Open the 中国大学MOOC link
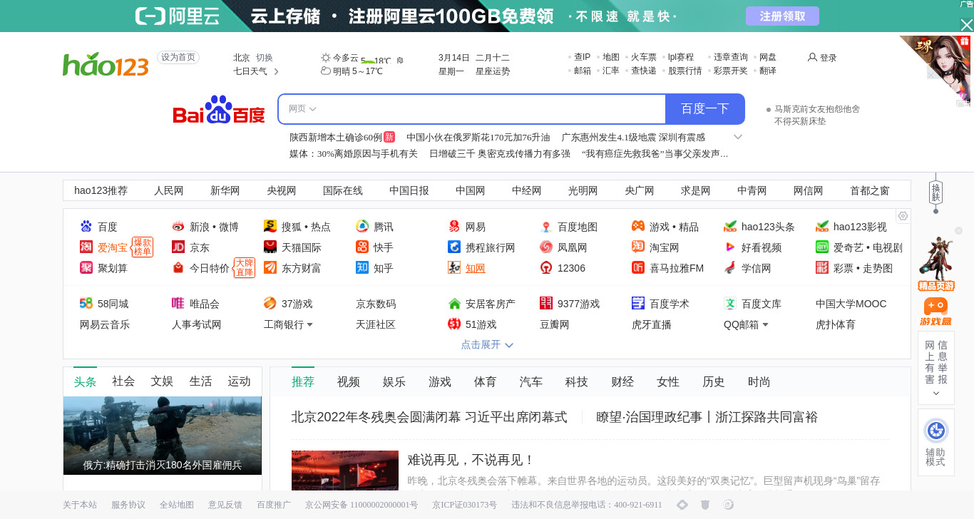The image size is (974, 519). coord(851,304)
